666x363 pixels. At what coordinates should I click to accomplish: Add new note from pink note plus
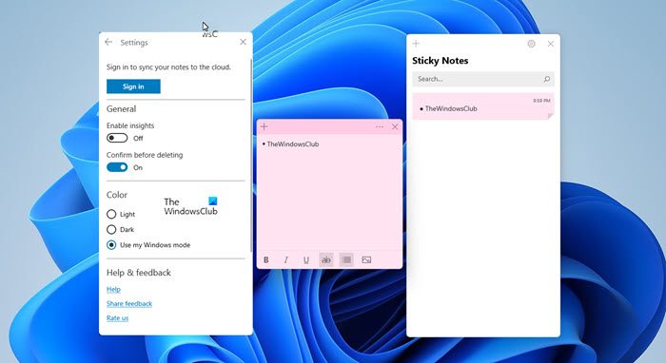(264, 126)
